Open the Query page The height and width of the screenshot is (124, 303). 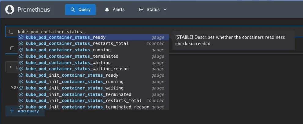[80, 9]
